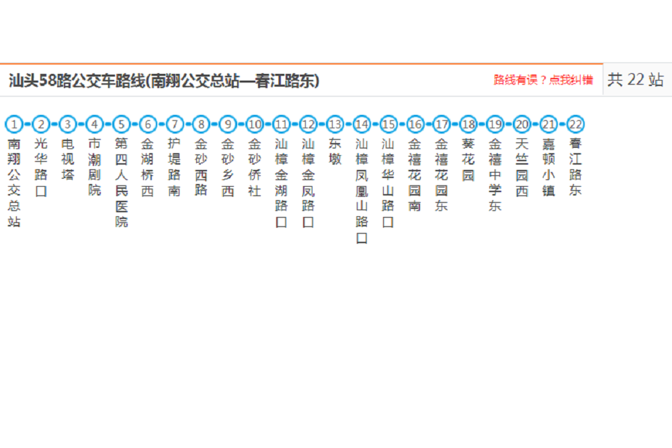This screenshot has width=672, height=448.
Task: Click stop number 20 circle icon
Action: pyautogui.click(x=521, y=124)
